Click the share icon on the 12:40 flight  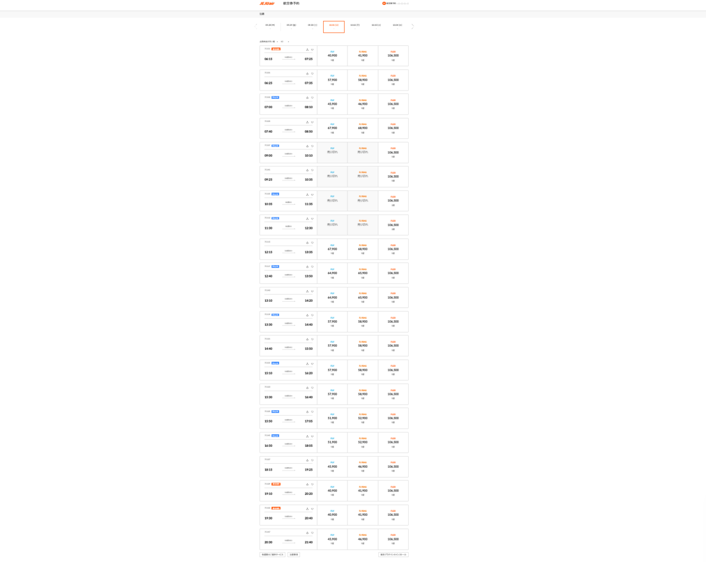click(307, 267)
